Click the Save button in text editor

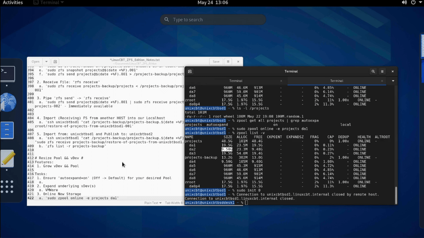pos(216,62)
